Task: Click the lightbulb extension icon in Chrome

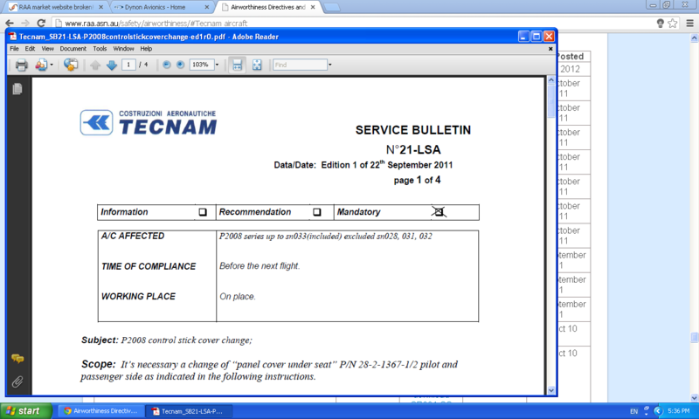Action: [x=661, y=24]
